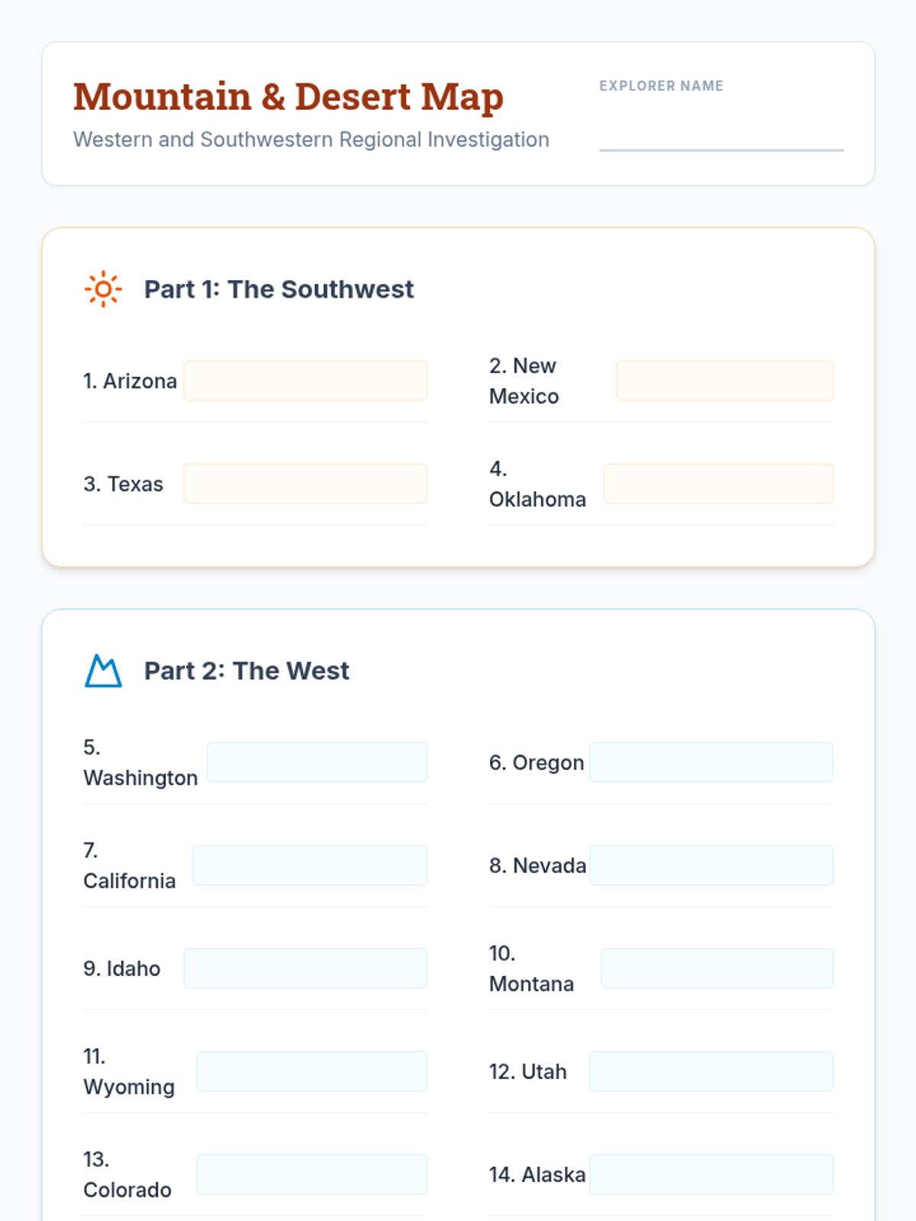Viewport: 916px width, 1221px height.
Task: Select the Colorado answer field
Action: point(311,1174)
